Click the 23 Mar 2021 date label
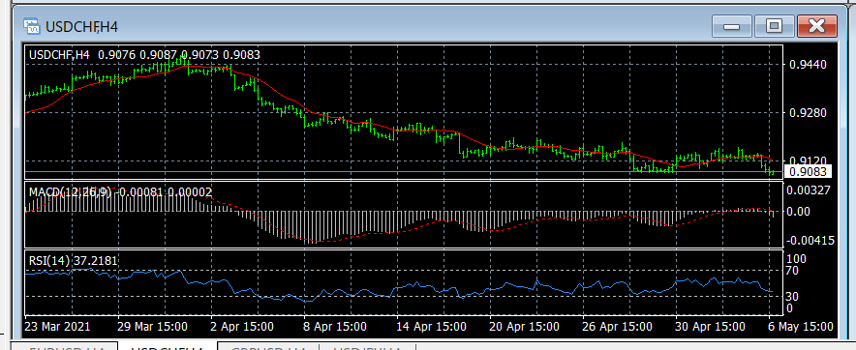The image size is (856, 350). (x=58, y=326)
